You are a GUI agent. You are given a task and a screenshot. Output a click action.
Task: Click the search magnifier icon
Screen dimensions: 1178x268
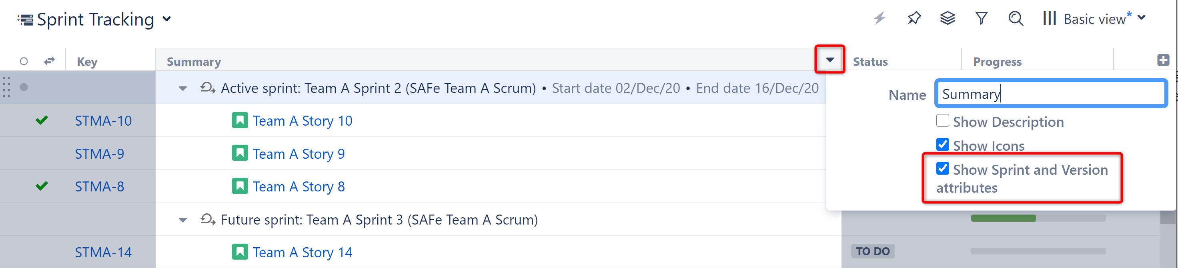pyautogui.click(x=1016, y=18)
